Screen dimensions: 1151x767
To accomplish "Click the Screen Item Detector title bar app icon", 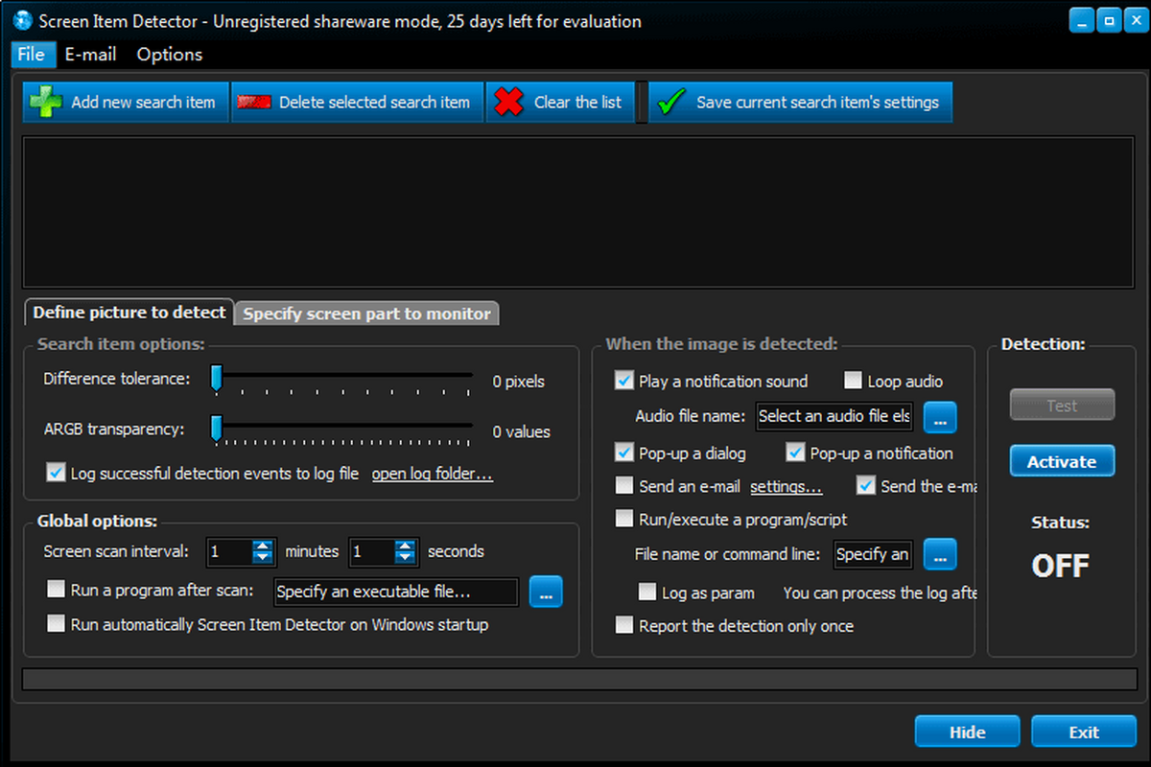I will pos(24,20).
